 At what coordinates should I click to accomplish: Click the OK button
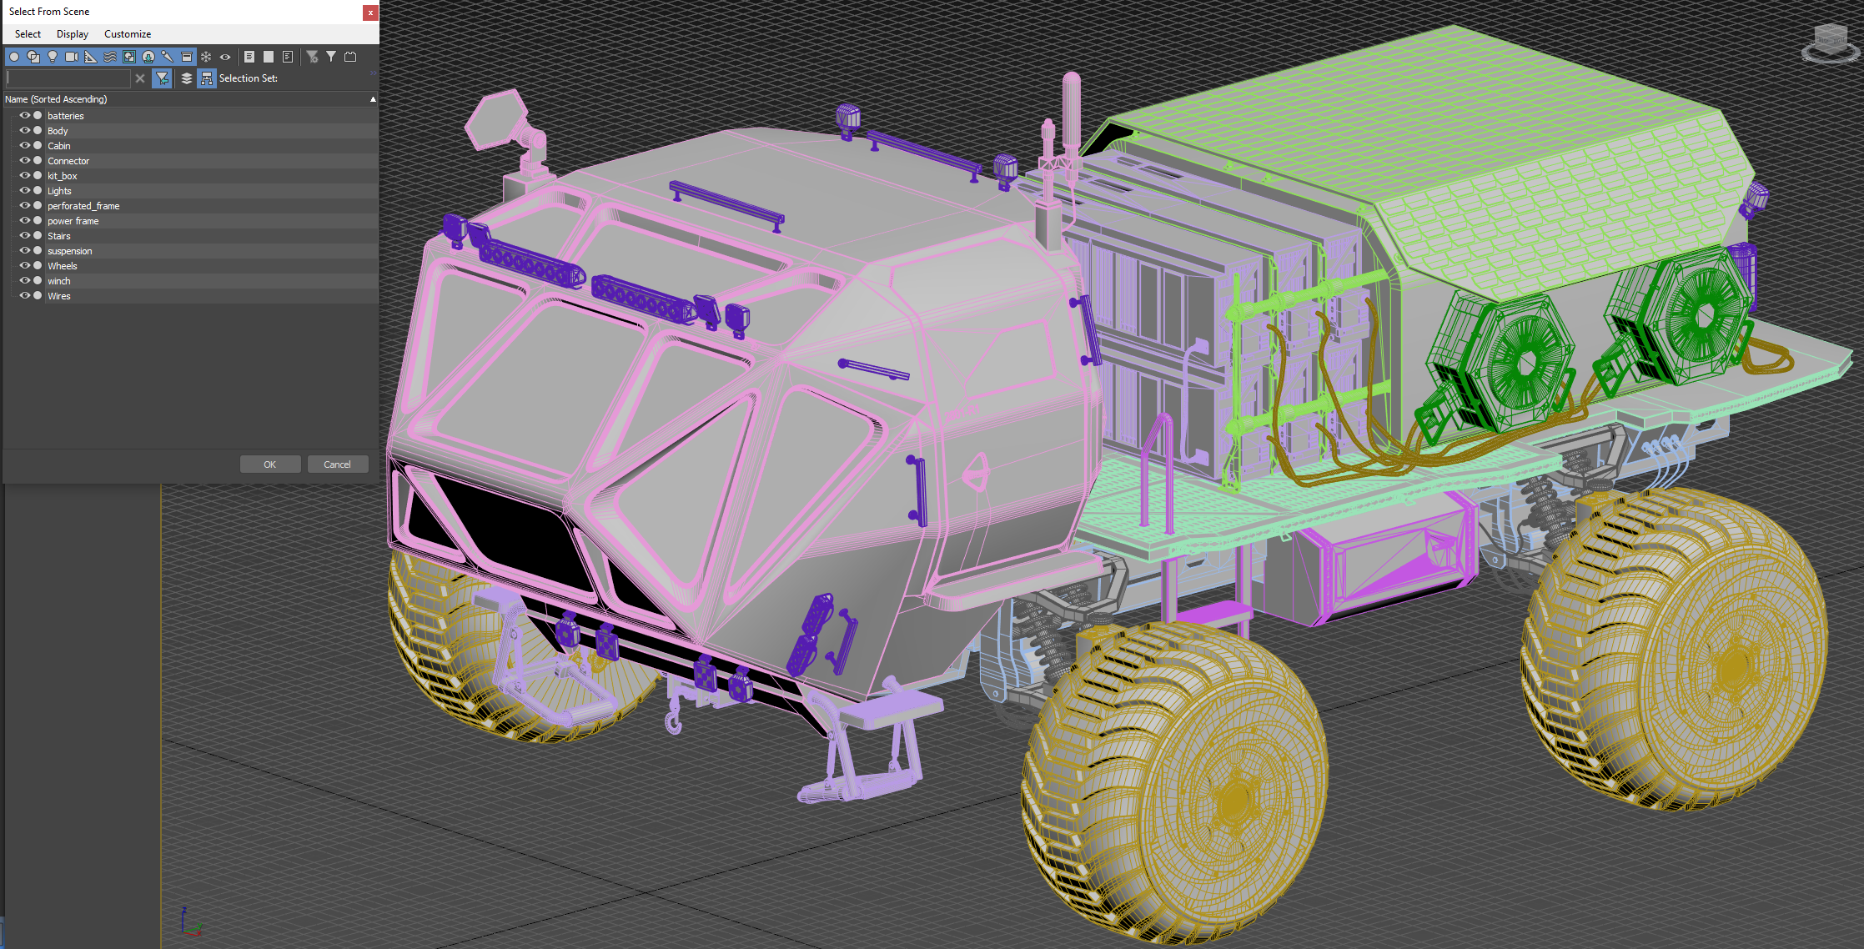tap(269, 464)
